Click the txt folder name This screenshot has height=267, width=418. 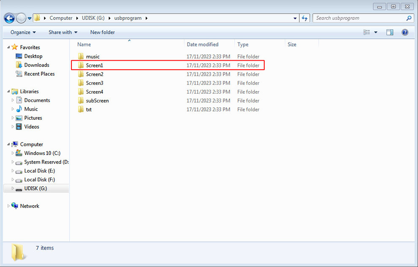[x=89, y=109]
